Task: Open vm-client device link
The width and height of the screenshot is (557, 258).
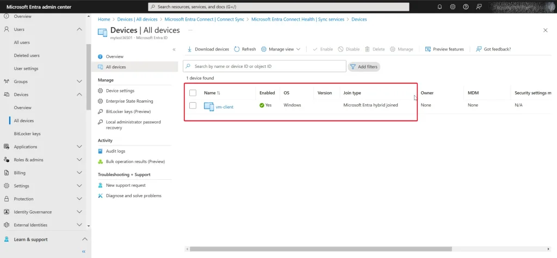Action: click(225, 107)
